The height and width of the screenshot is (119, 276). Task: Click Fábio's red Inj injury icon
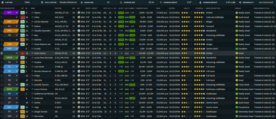pos(22,17)
